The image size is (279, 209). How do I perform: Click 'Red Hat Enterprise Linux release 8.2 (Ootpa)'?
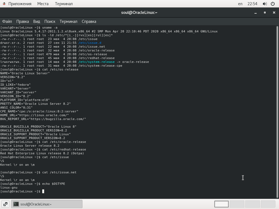tap(42, 153)
